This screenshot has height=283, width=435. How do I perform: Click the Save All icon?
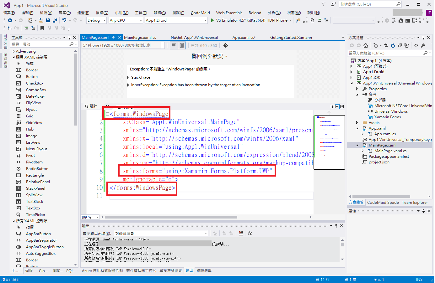tap(55, 20)
